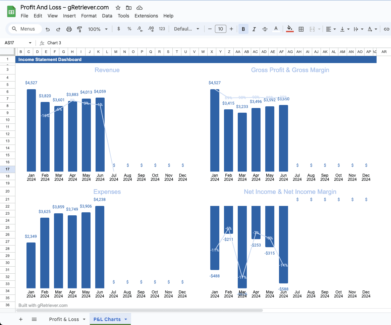Open the P&L Charts tab menu arrow
This screenshot has height=325, width=391.
click(126, 319)
